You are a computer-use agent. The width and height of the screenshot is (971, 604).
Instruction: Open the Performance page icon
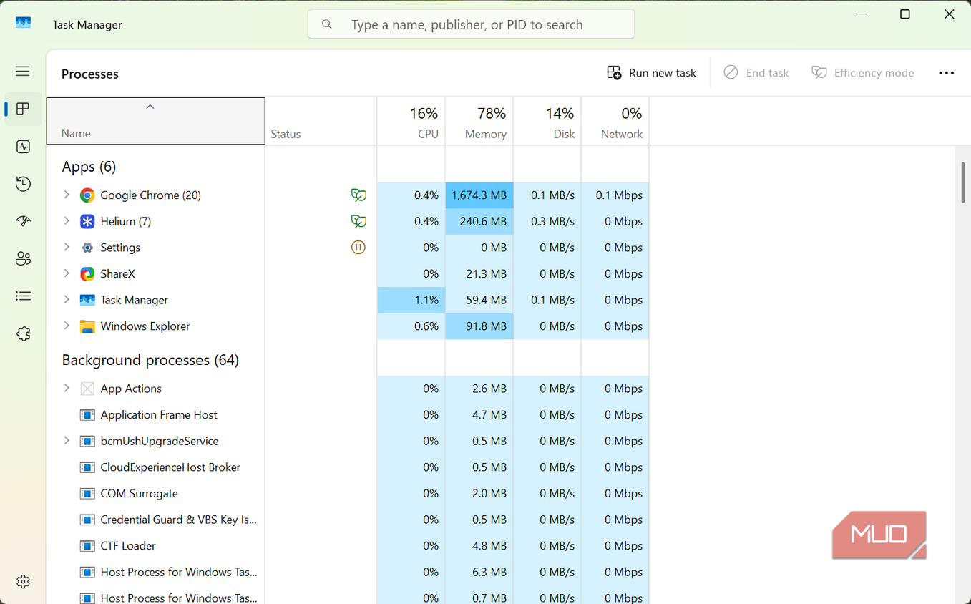coord(23,147)
